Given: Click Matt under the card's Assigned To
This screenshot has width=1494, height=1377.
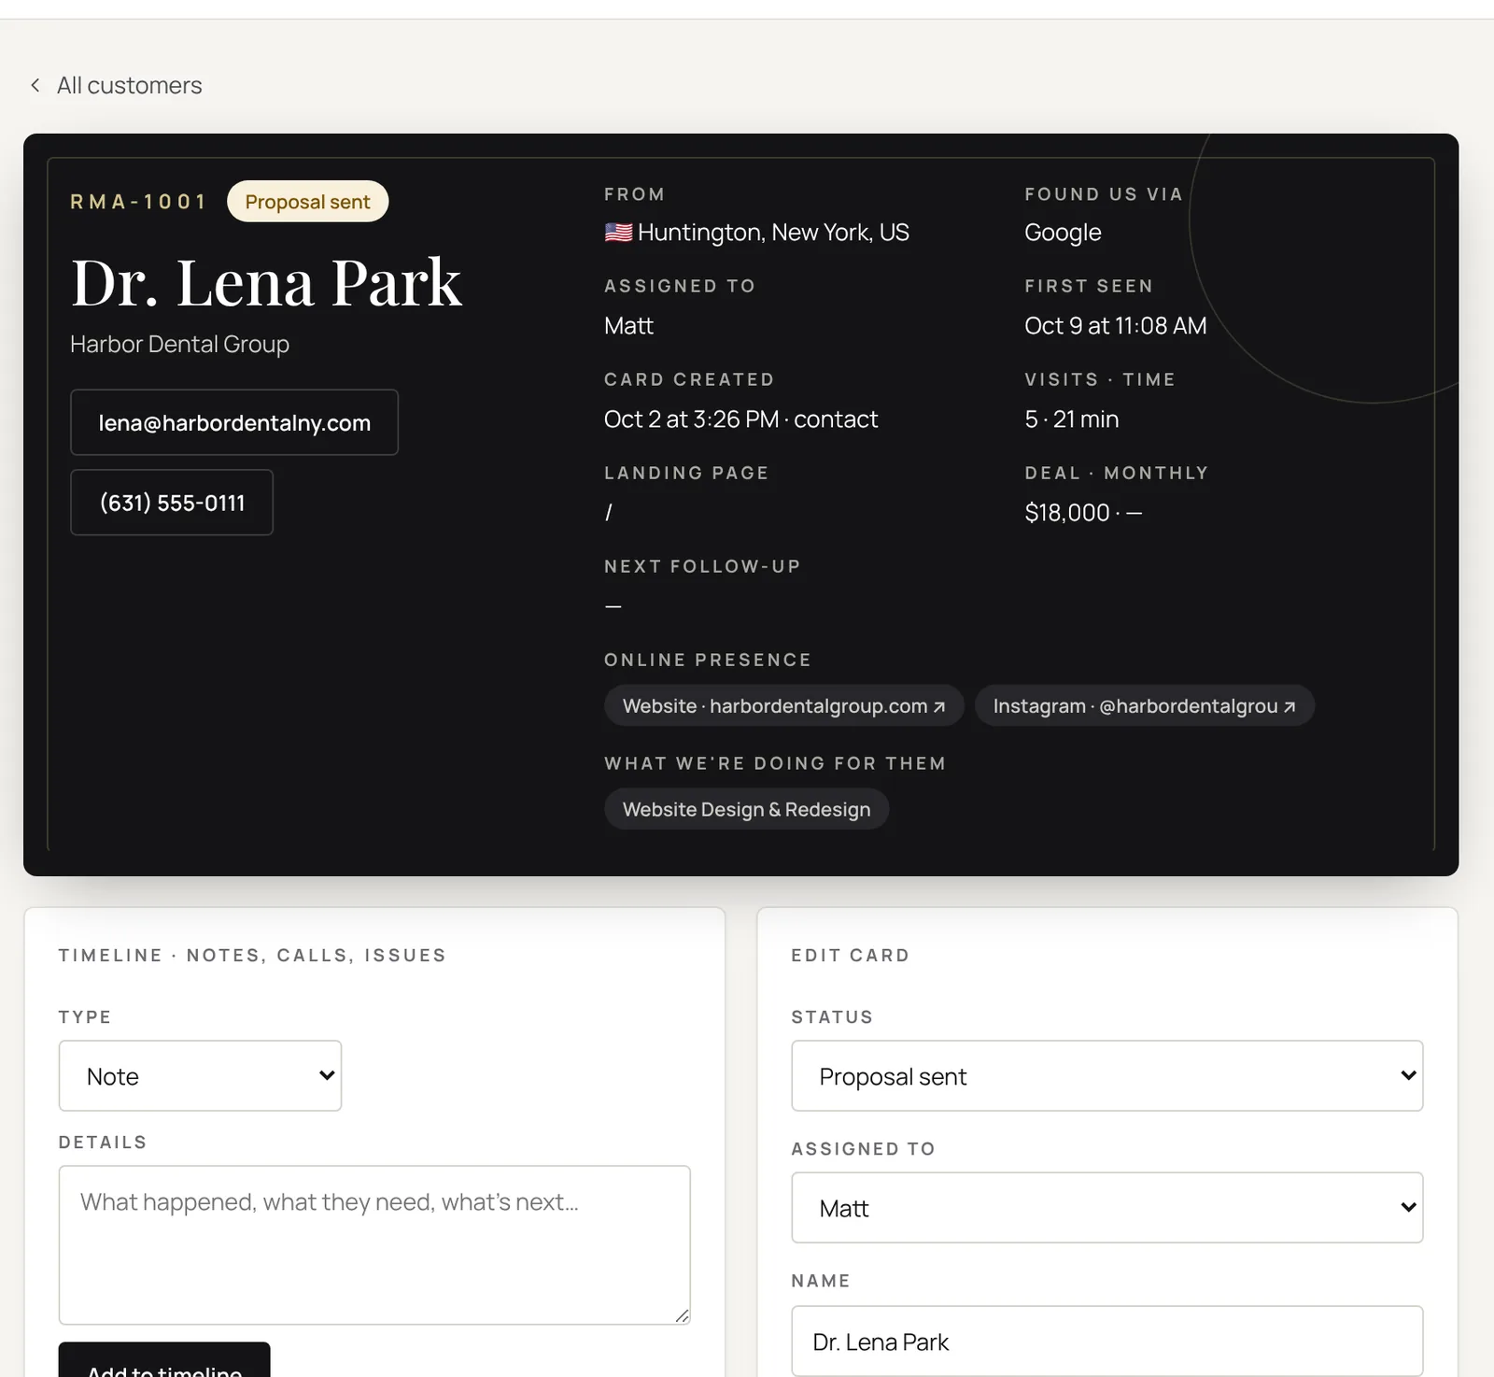Looking at the screenshot, I should point(628,326).
